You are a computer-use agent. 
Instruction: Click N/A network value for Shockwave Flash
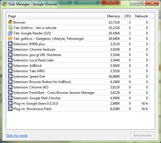[145, 109]
